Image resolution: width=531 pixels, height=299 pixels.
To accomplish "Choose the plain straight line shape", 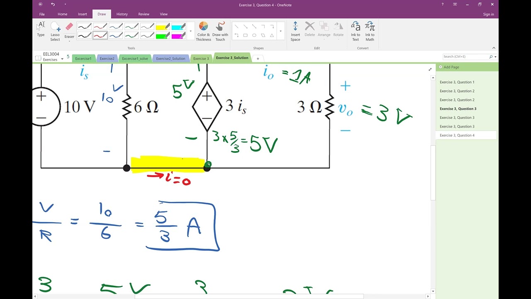I will (236, 27).
